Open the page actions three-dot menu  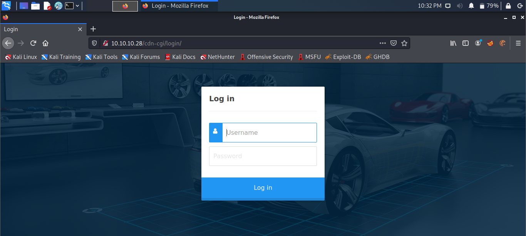click(382, 43)
